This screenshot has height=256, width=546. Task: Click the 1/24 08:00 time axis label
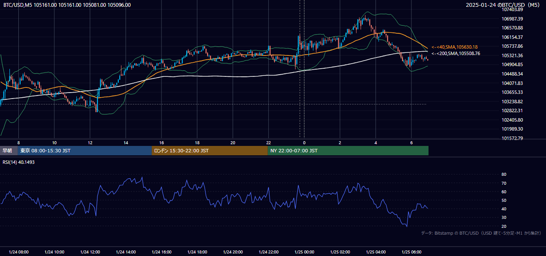[x=18, y=252]
